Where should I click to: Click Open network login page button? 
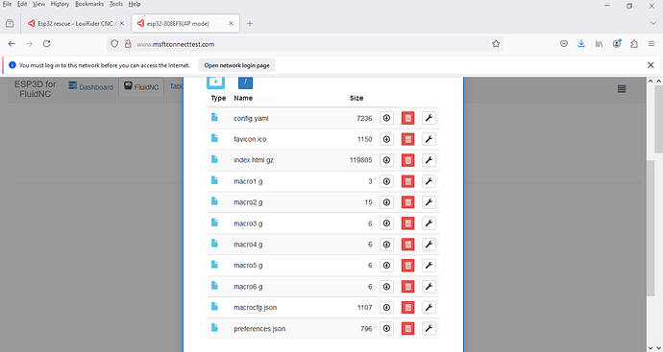pos(236,65)
